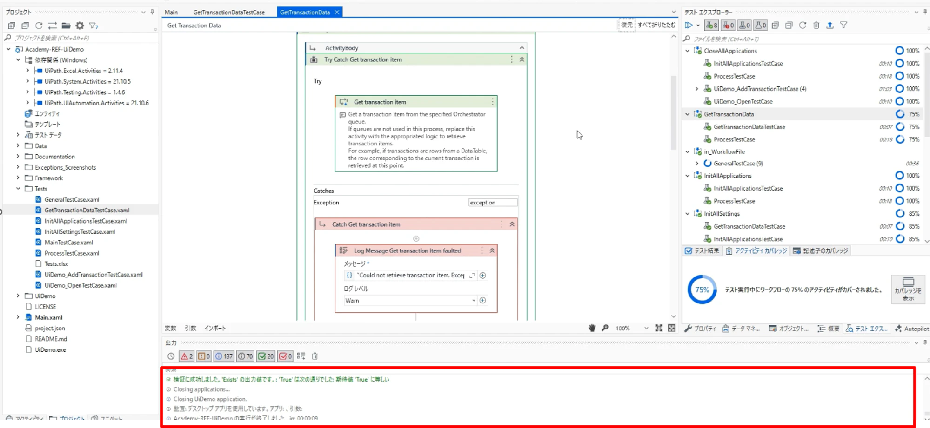Viewport: 930px width, 428px height.
Task: Toggle warnings filter in Output panel
Action: pyautogui.click(x=204, y=356)
